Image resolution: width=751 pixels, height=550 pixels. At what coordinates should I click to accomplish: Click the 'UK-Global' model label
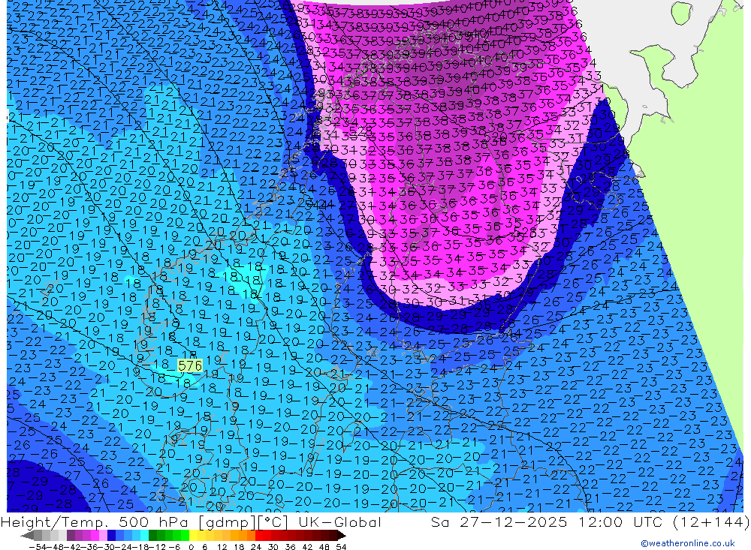[x=339, y=521]
